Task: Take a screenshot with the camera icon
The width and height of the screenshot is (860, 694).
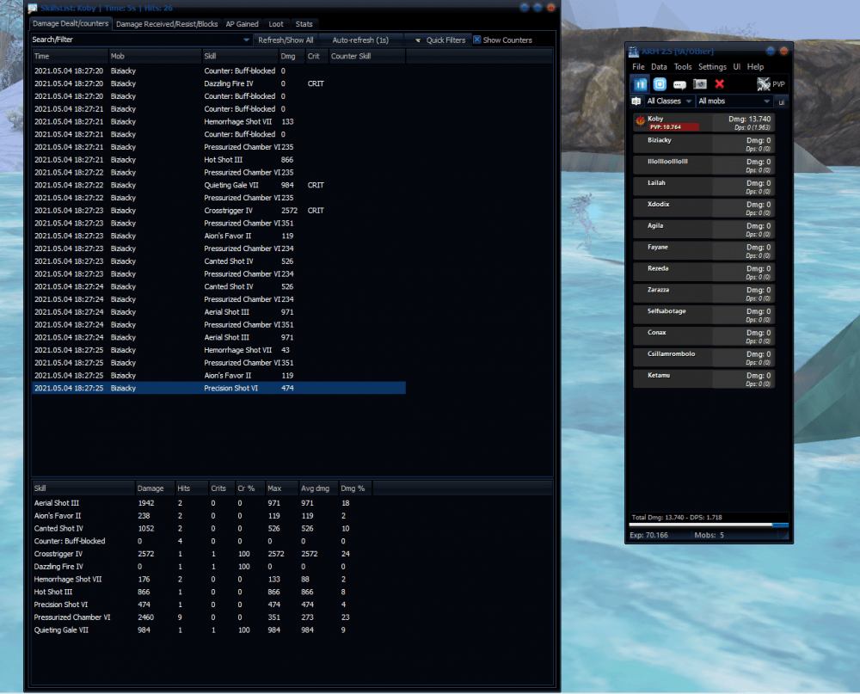Action: (x=699, y=84)
